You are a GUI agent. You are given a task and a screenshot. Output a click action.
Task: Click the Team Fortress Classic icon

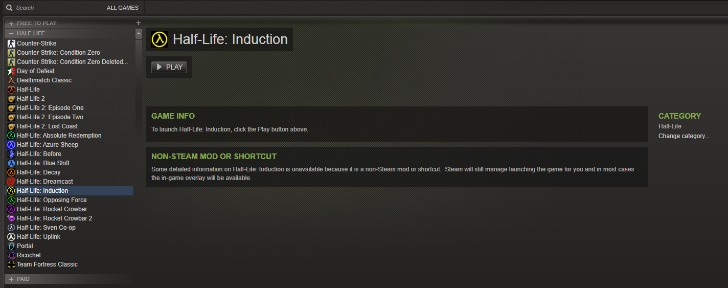coord(11,264)
